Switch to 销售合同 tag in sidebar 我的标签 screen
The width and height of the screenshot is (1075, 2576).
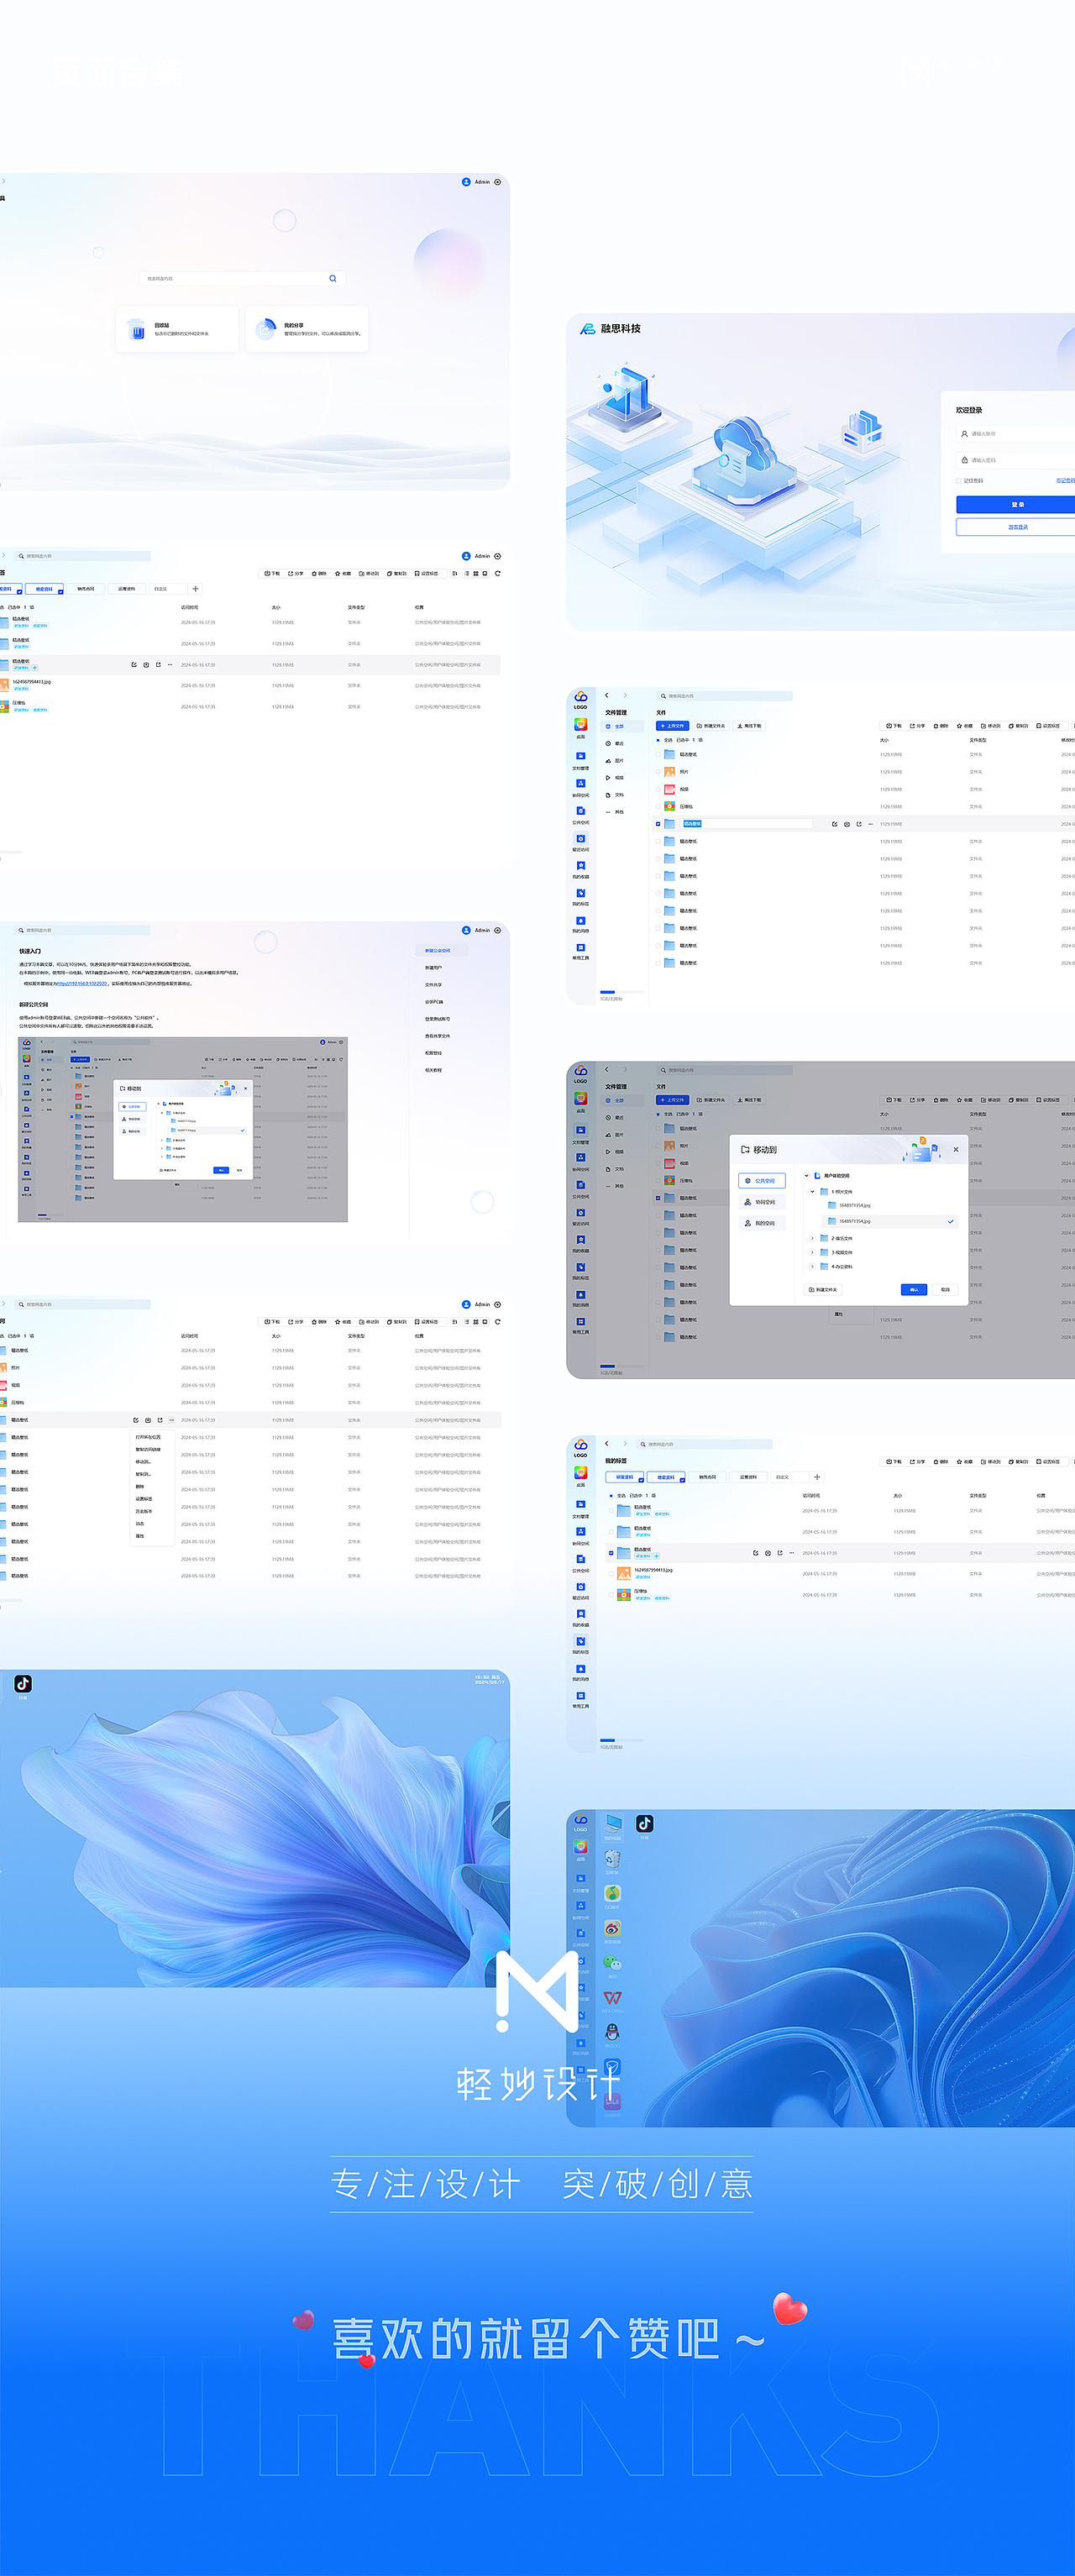707,1477
